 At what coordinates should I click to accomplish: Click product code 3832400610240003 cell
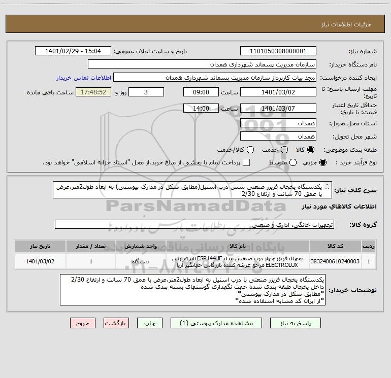click(335, 261)
